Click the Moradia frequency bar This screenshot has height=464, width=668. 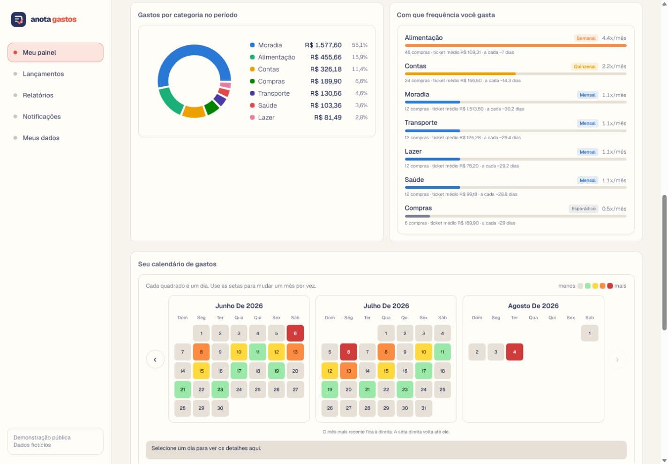pos(516,102)
